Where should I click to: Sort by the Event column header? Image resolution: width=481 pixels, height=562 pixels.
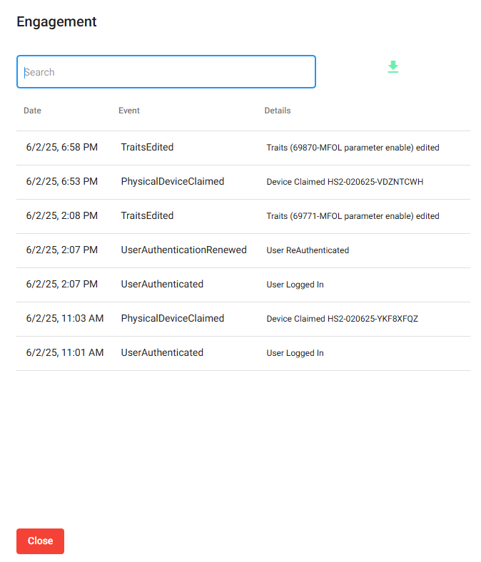pyautogui.click(x=129, y=111)
